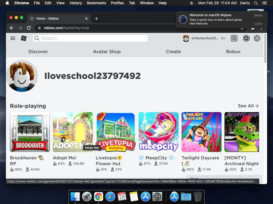Click the Roblox logo icon
The width and height of the screenshot is (273, 204).
24,38
